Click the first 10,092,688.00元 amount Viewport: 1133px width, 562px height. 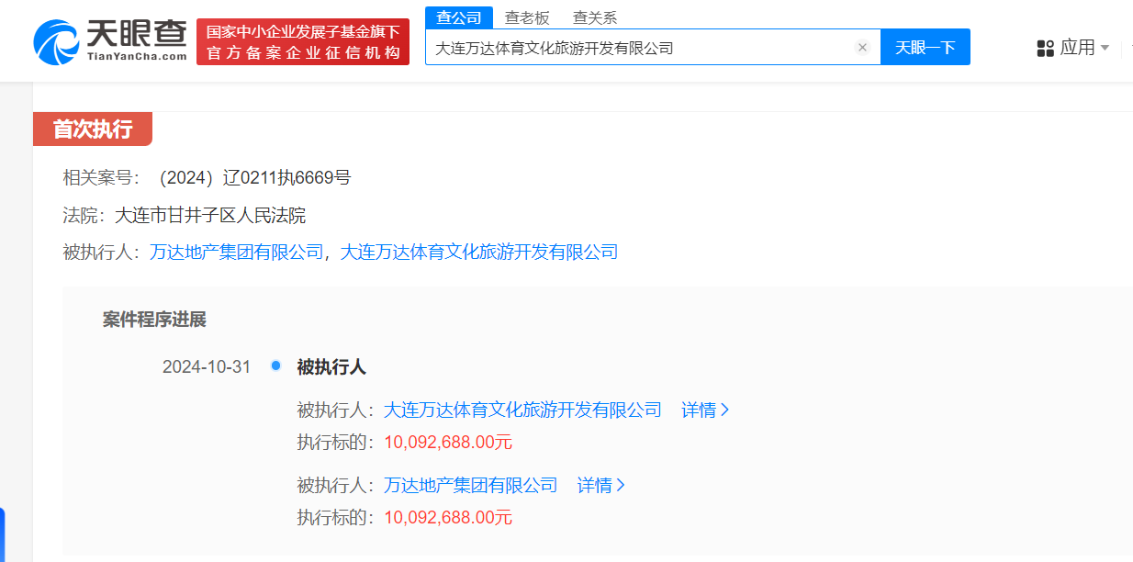[x=448, y=442]
